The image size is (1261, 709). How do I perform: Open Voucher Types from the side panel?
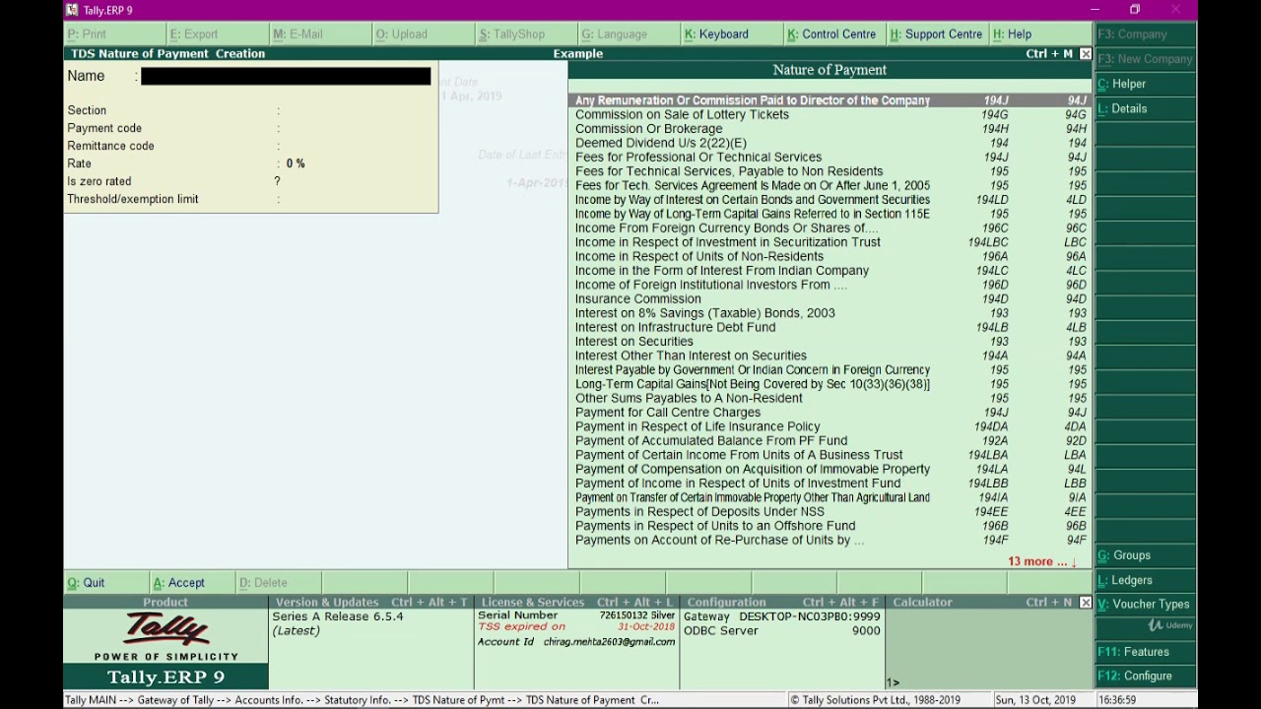pos(1145,605)
